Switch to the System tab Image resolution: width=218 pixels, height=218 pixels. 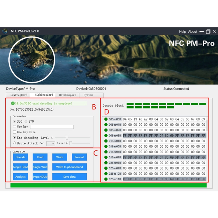(91, 95)
